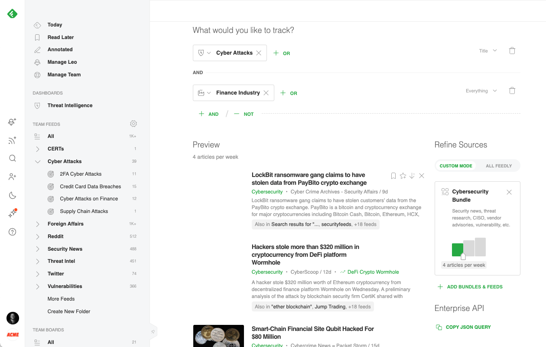Bookmark the LockBit ransomware article
Image resolution: width=546 pixels, height=347 pixels.
(393, 176)
